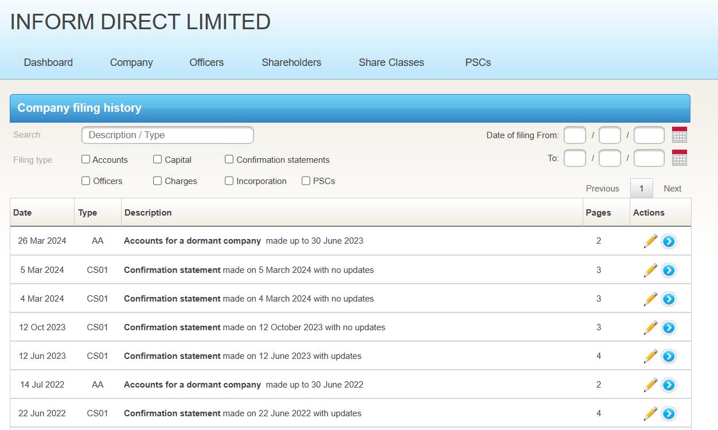Enable the Charges filing type checkbox
The height and width of the screenshot is (430, 718).
pos(158,181)
